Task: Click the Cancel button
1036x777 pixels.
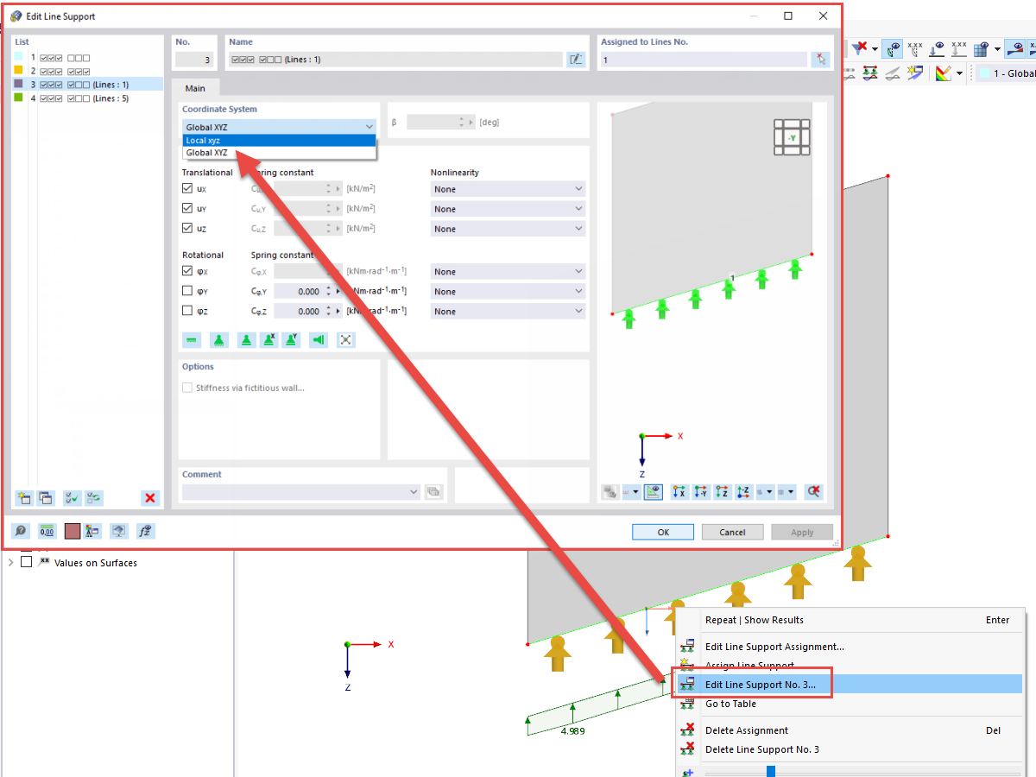Action: pyautogui.click(x=732, y=532)
